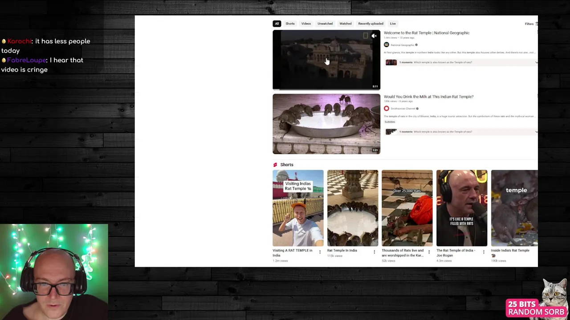Open the Smithsonian Channel name link
The height and width of the screenshot is (320, 570).
click(x=403, y=108)
